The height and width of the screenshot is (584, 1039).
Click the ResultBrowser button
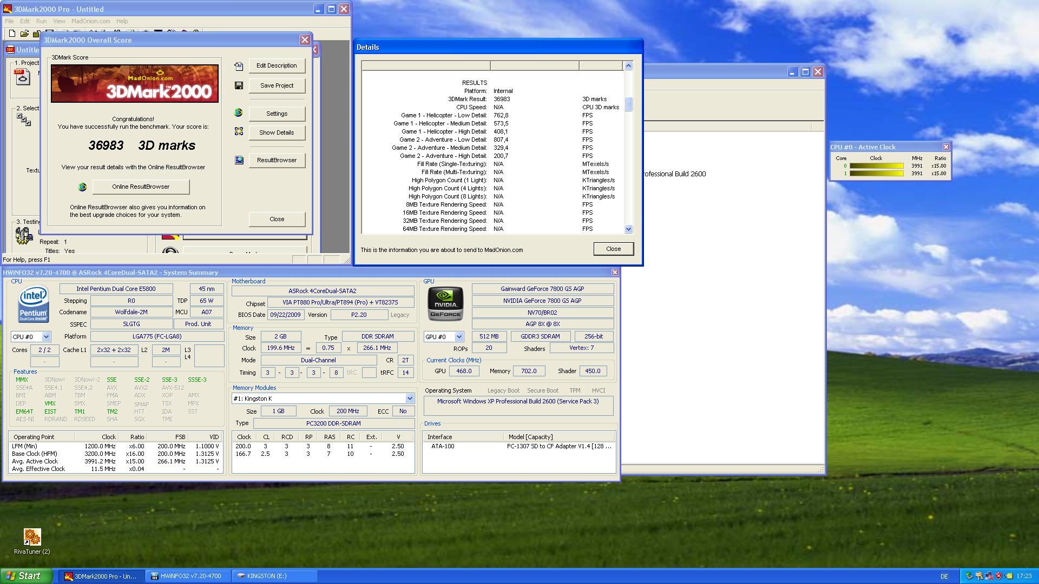[x=277, y=160]
